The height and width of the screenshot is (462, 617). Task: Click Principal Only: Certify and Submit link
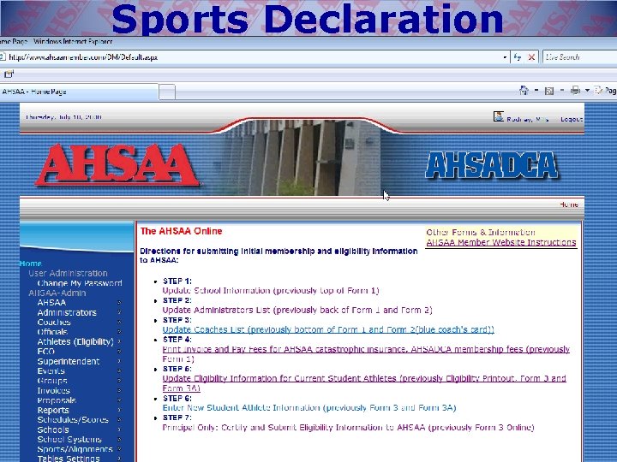[x=348, y=428]
